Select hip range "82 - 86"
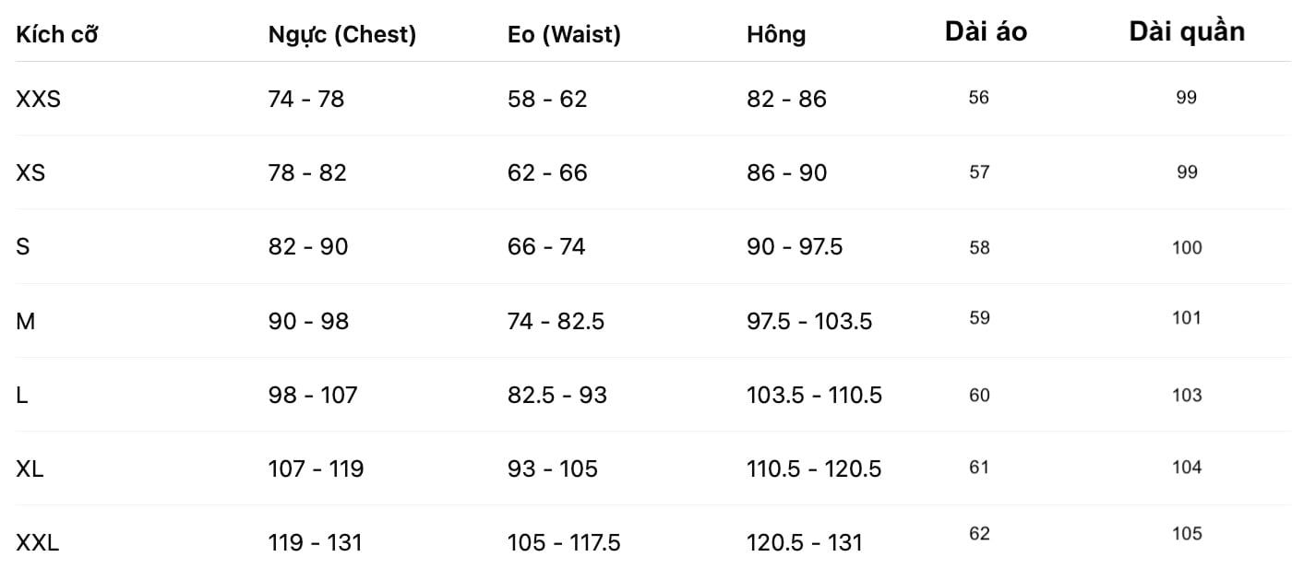 click(786, 99)
